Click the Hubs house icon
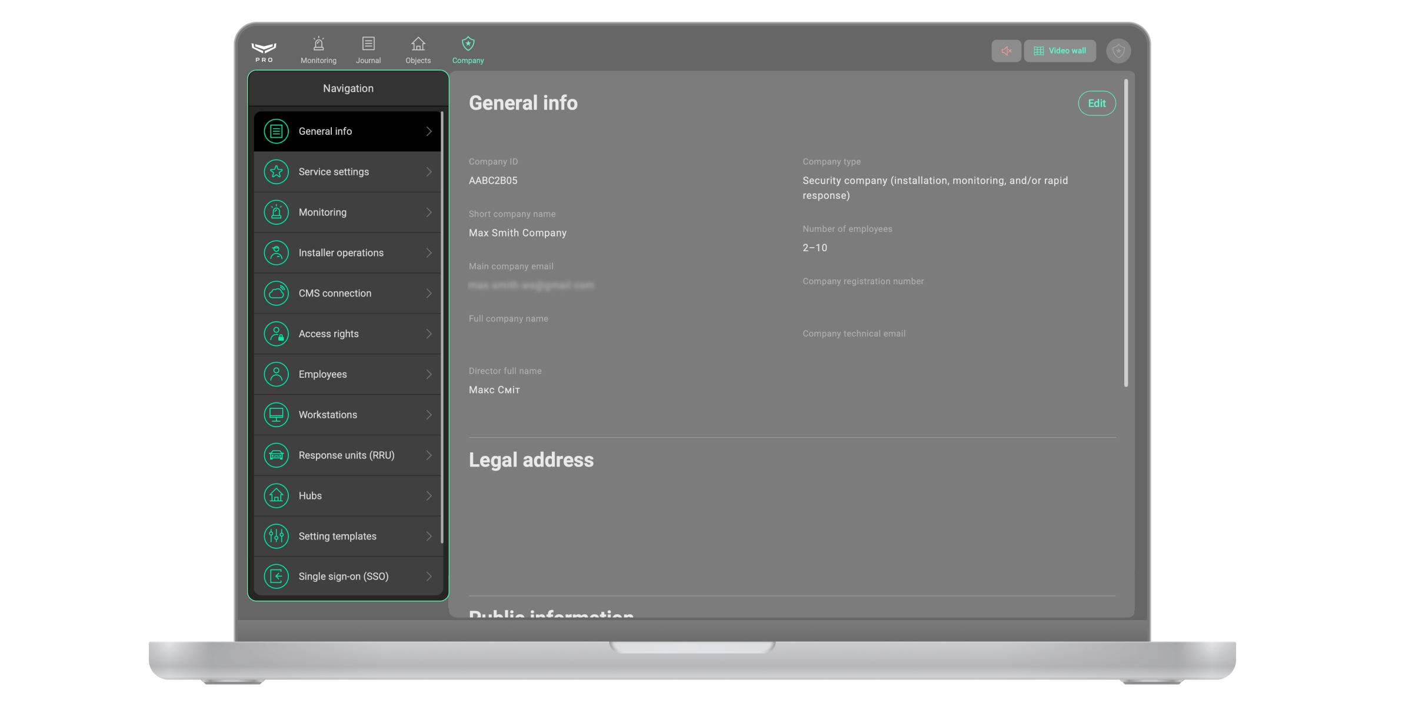1412x706 pixels. pyautogui.click(x=276, y=496)
